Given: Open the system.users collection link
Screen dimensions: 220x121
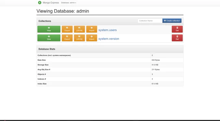Looking at the screenshot, I should pos(107,30).
